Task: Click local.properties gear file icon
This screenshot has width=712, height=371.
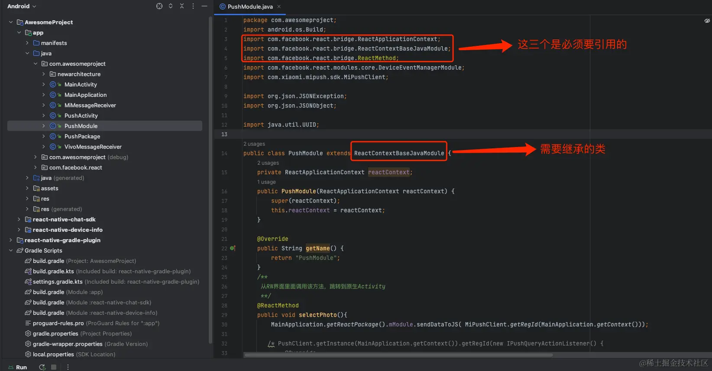Action: tap(28, 354)
